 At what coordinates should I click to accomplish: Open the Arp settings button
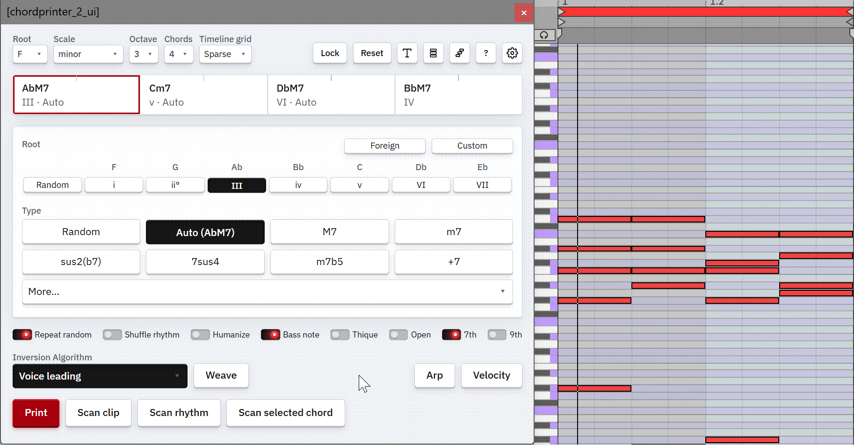coord(434,375)
